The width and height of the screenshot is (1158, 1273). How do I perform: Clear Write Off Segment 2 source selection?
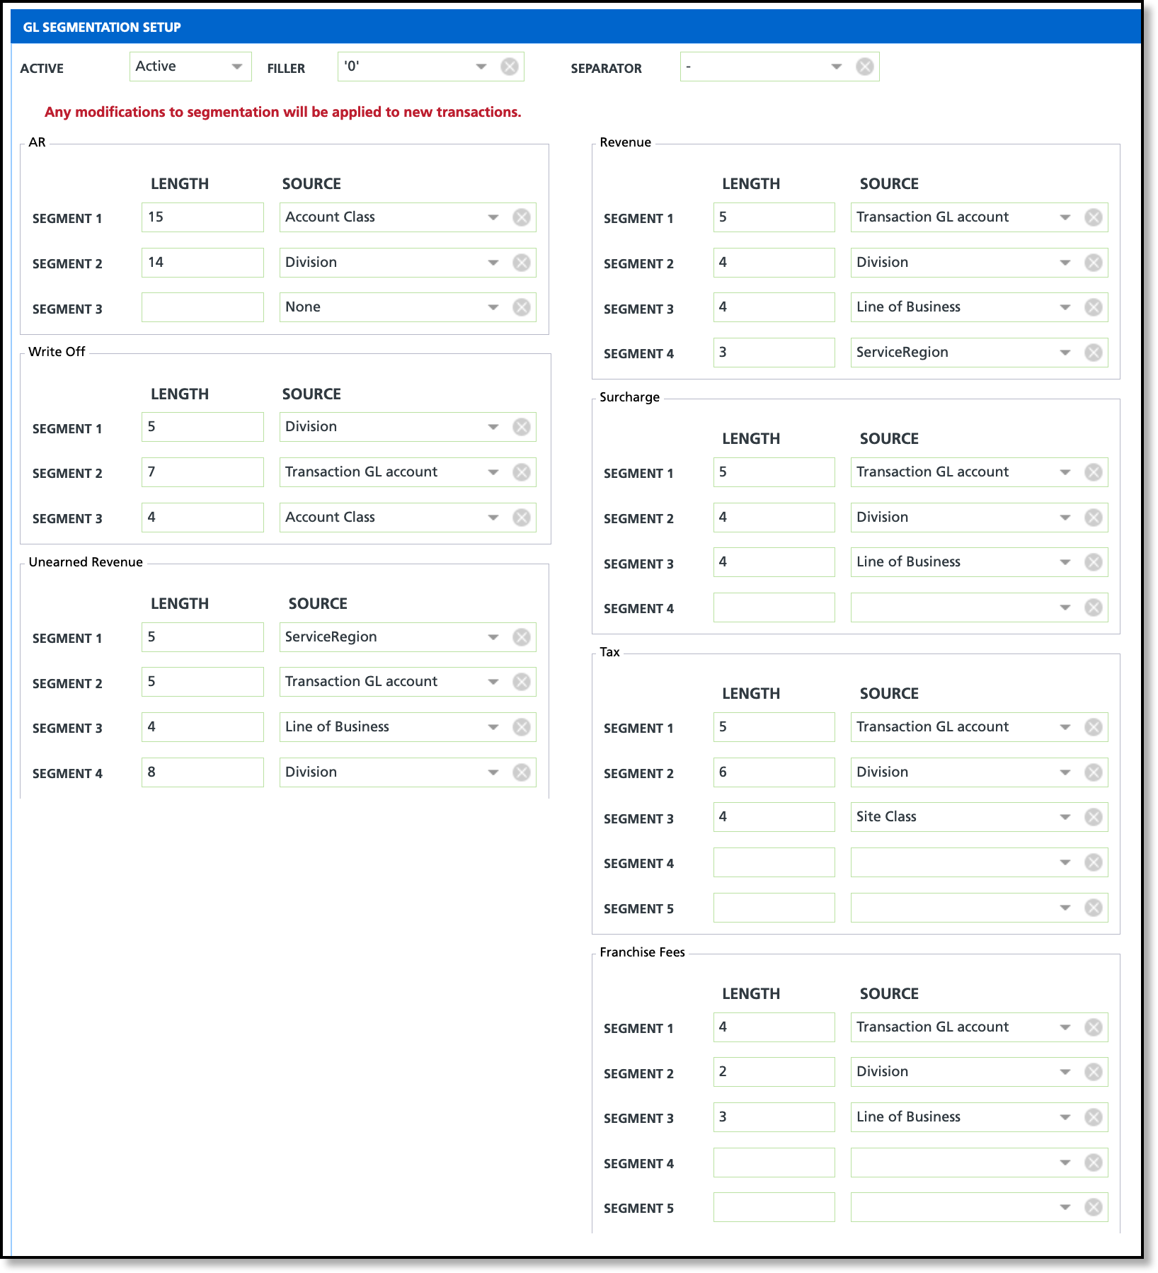[522, 472]
